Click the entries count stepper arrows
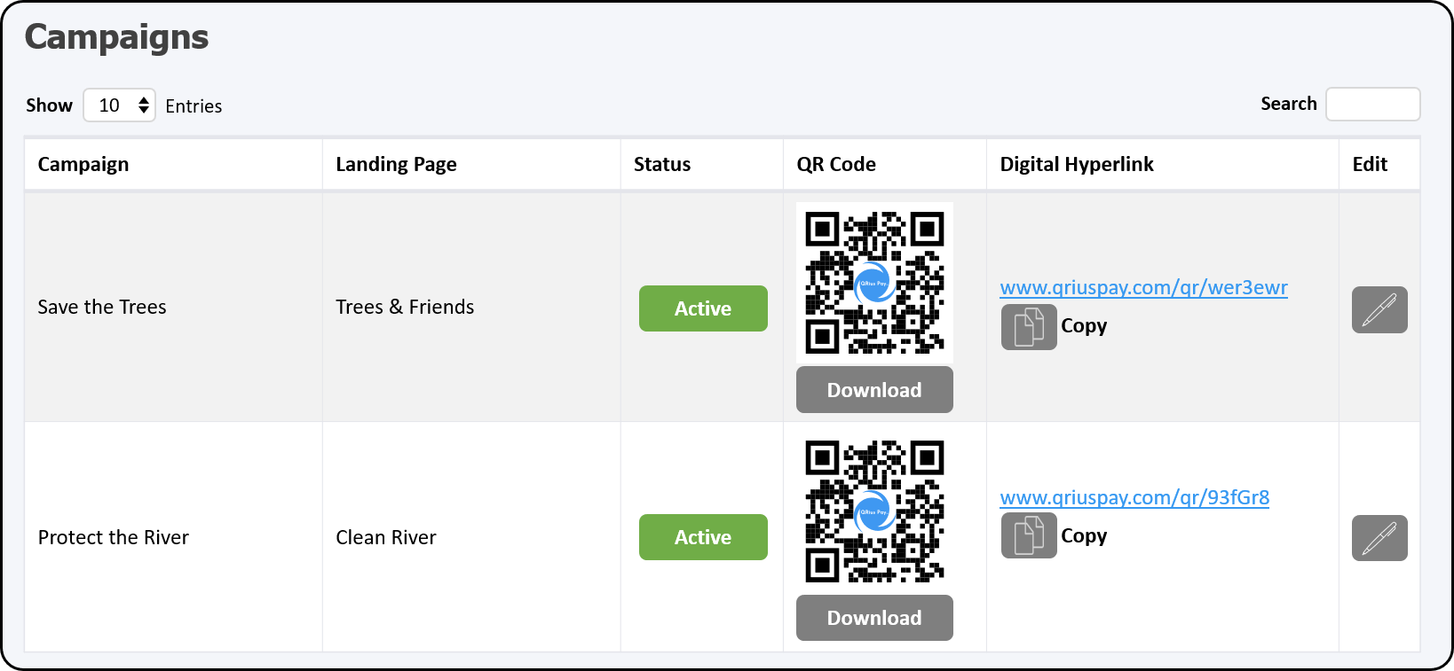1454x671 pixels. [144, 105]
